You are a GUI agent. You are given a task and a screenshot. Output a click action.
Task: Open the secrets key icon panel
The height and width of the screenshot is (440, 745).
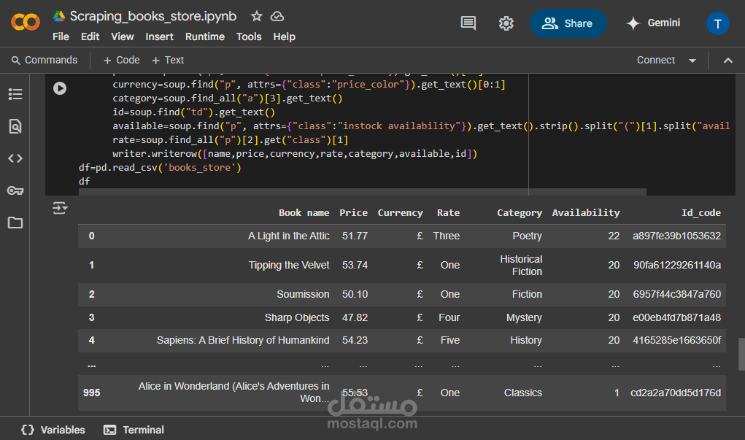click(15, 190)
